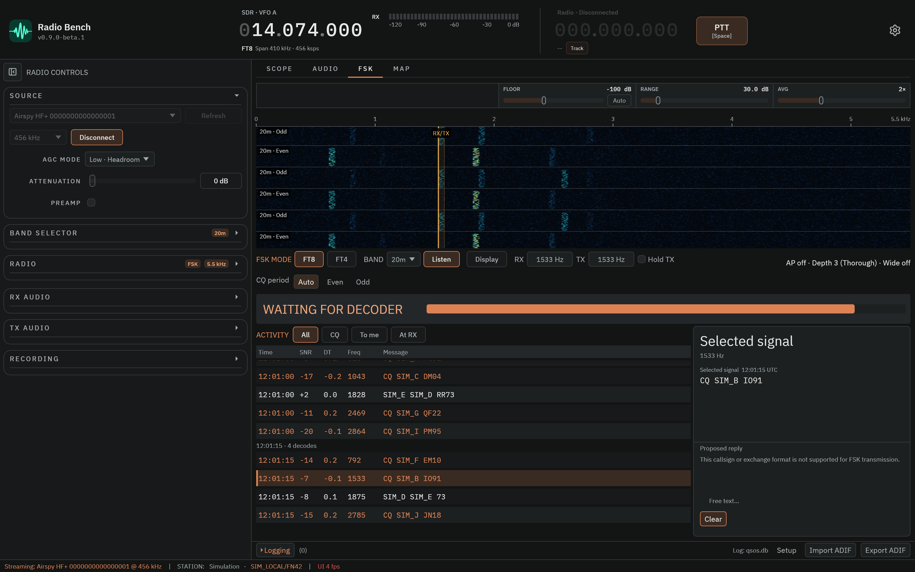Open the Airspy HF+ device dropdown
The width and height of the screenshot is (915, 572).
tap(95, 116)
